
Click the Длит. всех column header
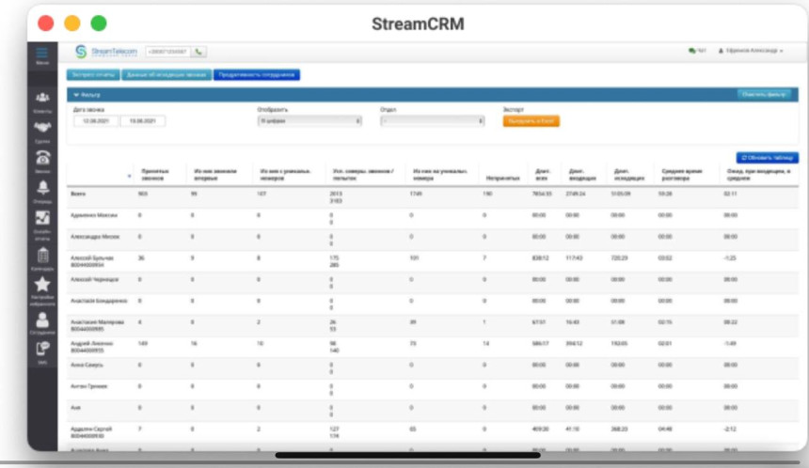543,174
